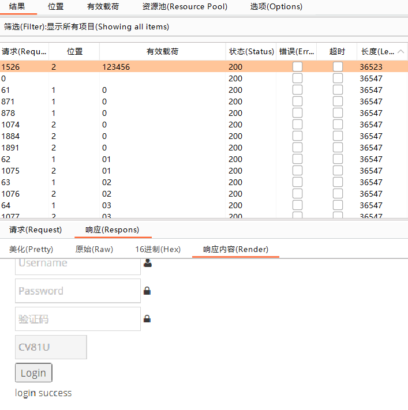Select request 1891 row
Image resolution: width=408 pixels, height=410 pixels.
204,147
